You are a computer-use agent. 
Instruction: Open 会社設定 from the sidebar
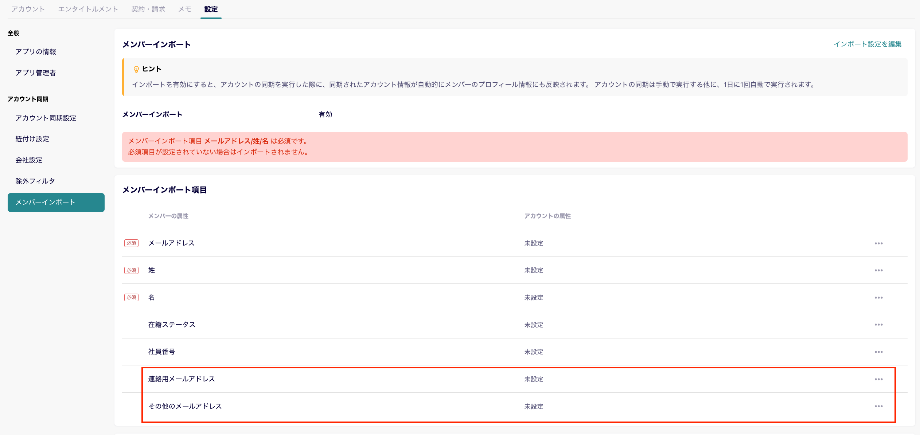tap(28, 160)
